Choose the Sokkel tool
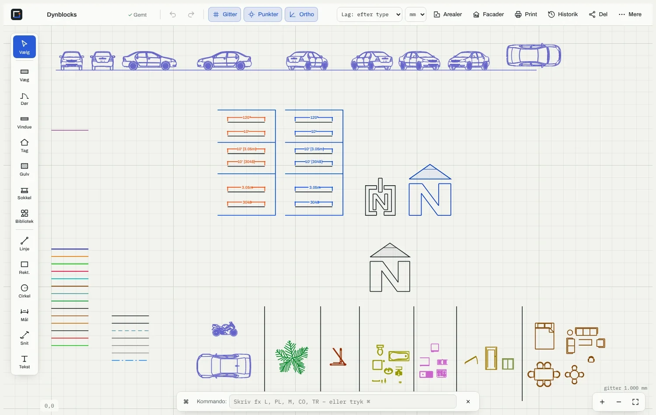The width and height of the screenshot is (656, 415). [x=24, y=193]
